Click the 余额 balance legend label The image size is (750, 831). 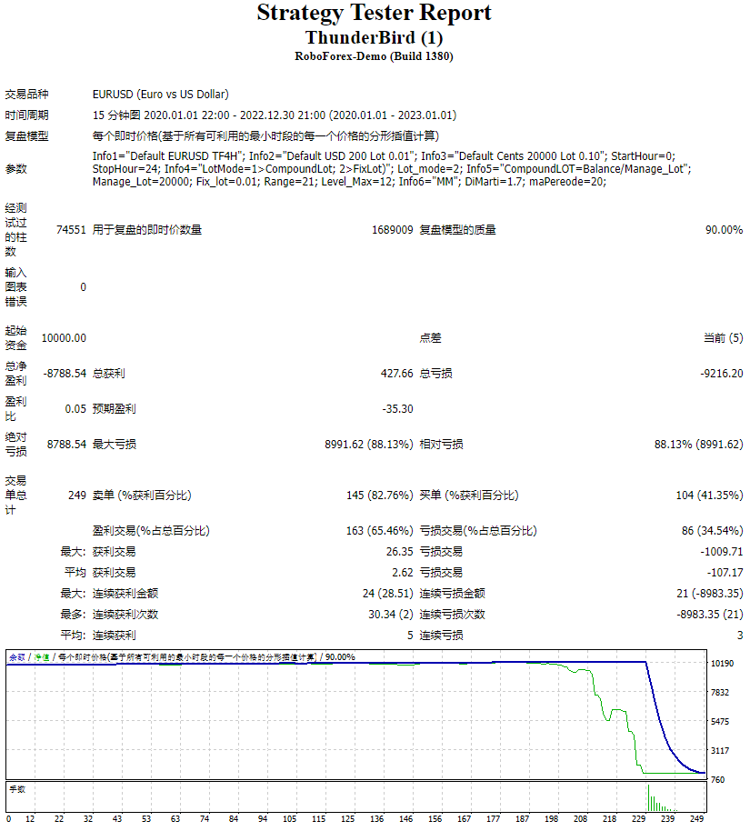click(17, 657)
